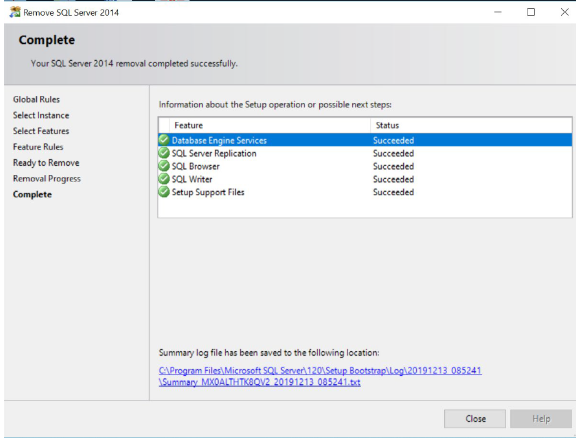Minimize the Remove SQL Server 2014 window
The image size is (576, 438).
click(498, 12)
